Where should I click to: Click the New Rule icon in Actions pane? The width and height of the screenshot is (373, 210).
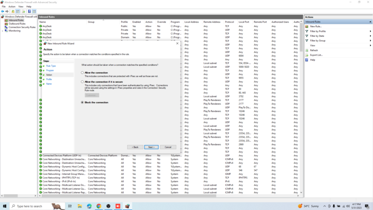pyautogui.click(x=307, y=26)
